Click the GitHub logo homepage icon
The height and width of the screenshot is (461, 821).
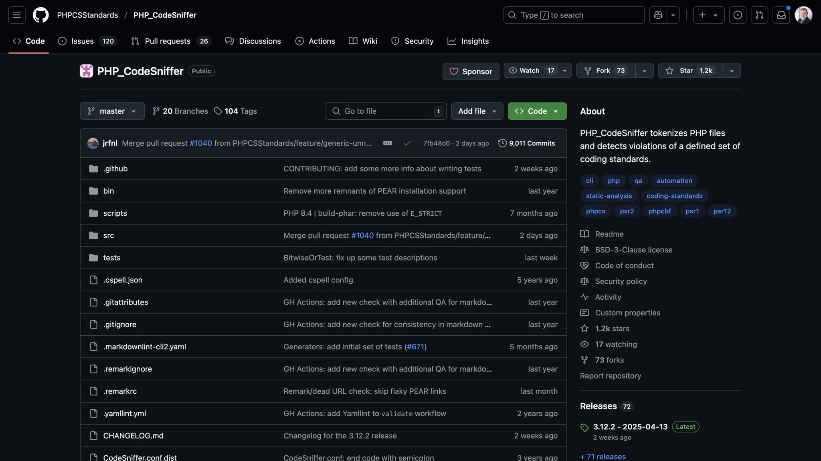click(x=40, y=15)
